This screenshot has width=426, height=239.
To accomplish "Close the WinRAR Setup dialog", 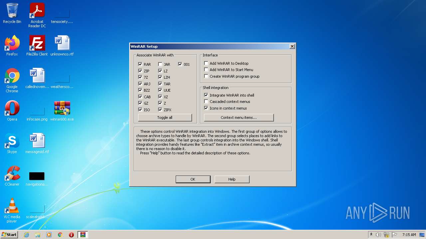I will point(292,46).
